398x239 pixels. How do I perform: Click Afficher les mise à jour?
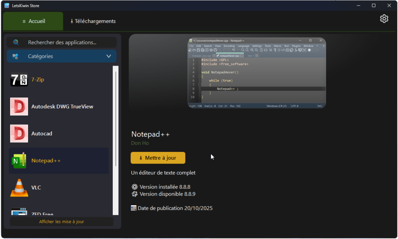click(61, 222)
